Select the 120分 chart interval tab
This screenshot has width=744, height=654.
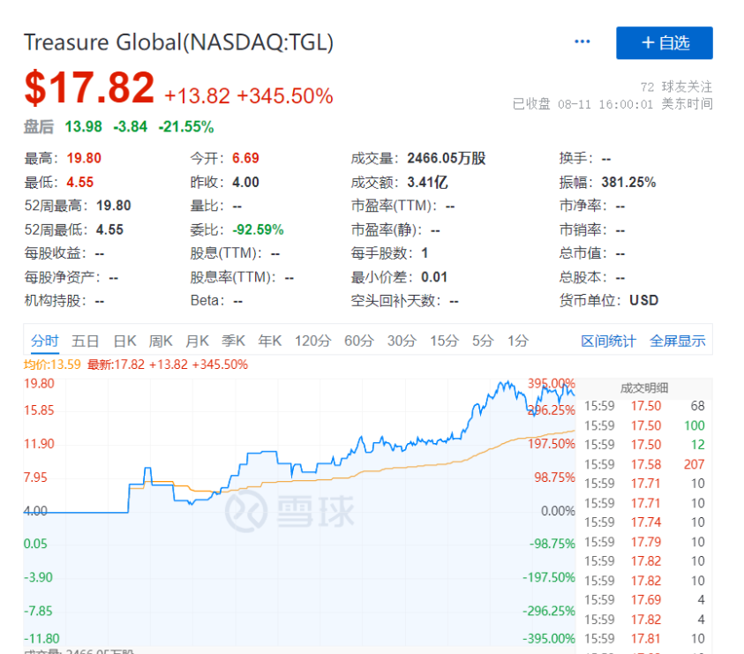pos(312,341)
